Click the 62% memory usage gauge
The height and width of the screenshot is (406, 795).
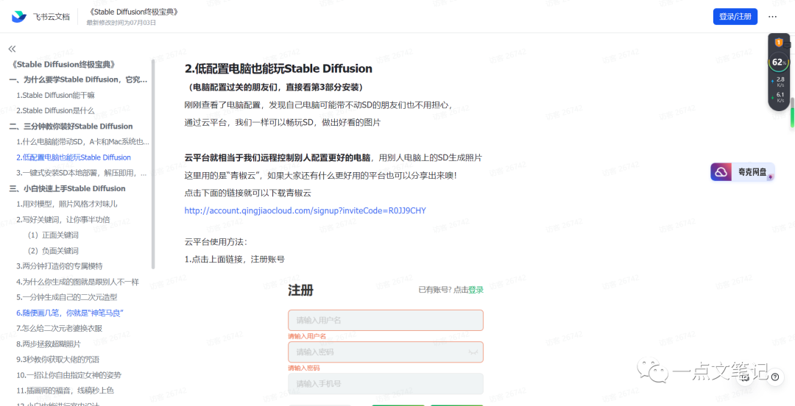point(779,63)
